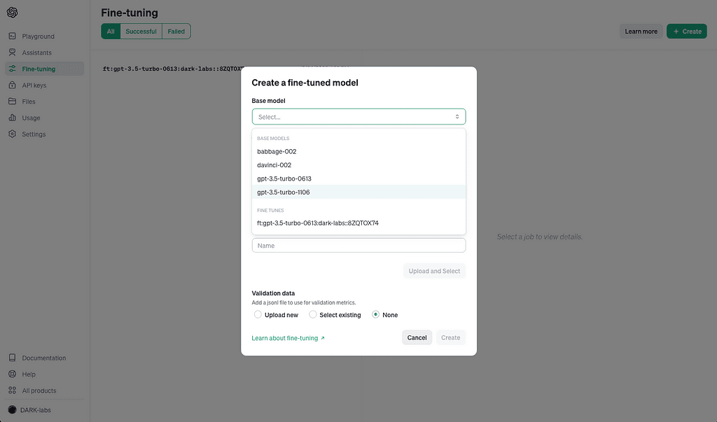The image size is (717, 422).
Task: Click the Assistants sidebar icon
Action: point(13,52)
